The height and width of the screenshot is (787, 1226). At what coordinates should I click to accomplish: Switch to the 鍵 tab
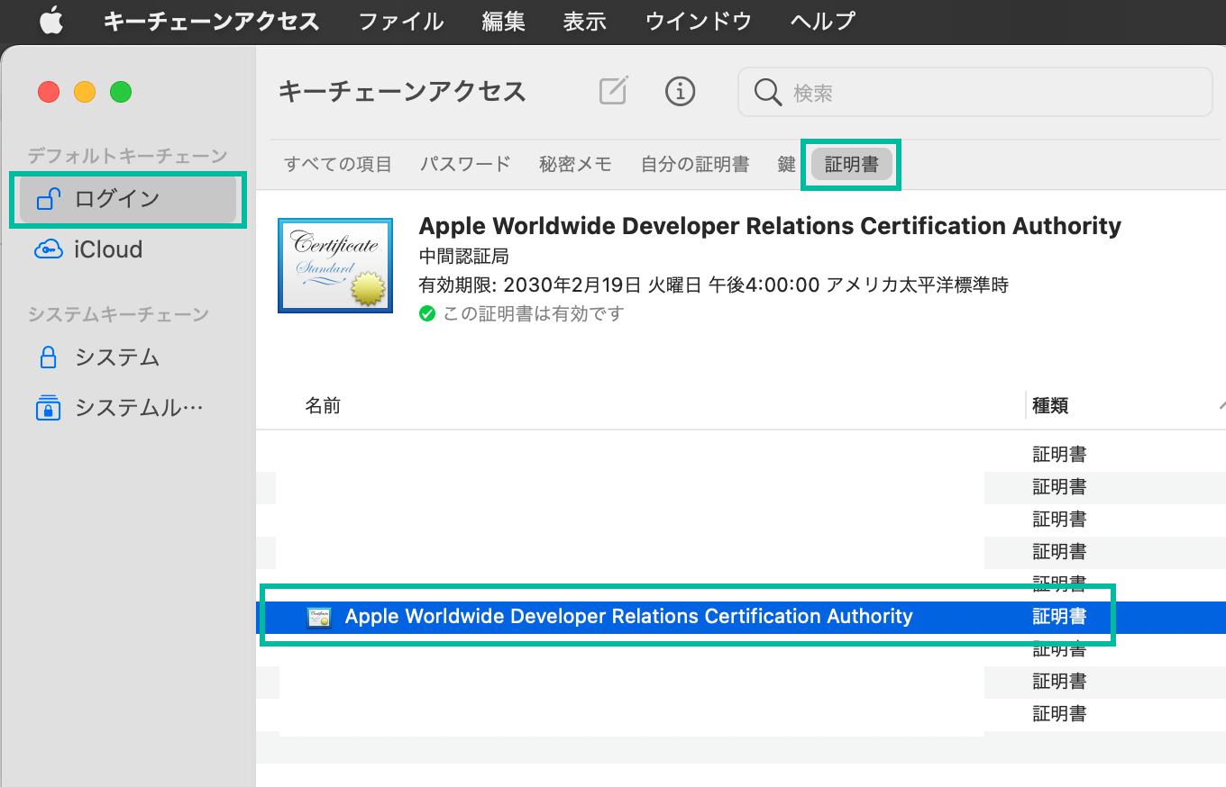click(787, 164)
